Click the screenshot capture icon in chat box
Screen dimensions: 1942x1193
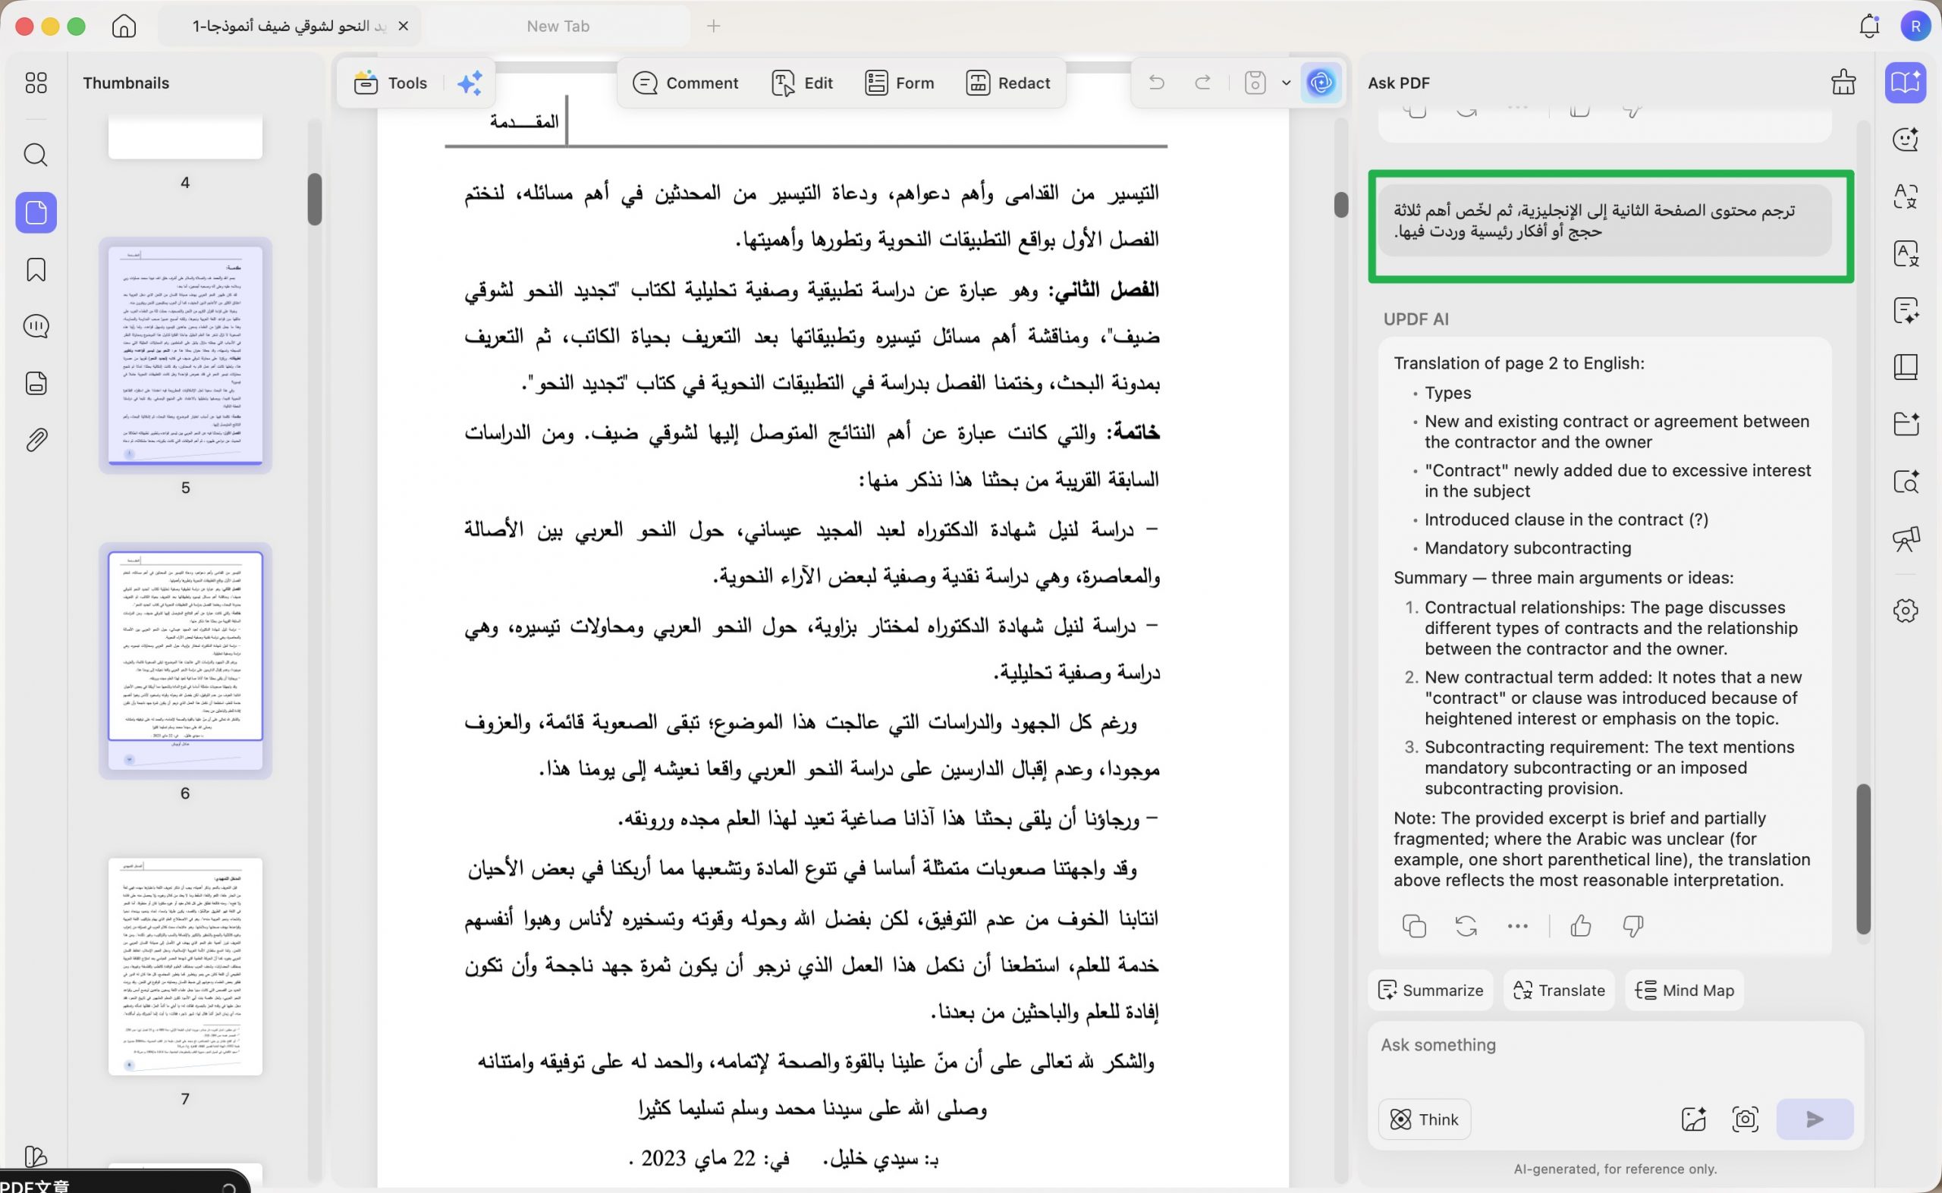click(1745, 1119)
